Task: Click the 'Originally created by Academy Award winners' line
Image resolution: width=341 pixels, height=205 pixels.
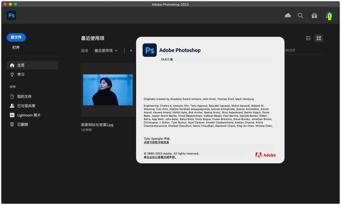Action: pyautogui.click(x=199, y=99)
